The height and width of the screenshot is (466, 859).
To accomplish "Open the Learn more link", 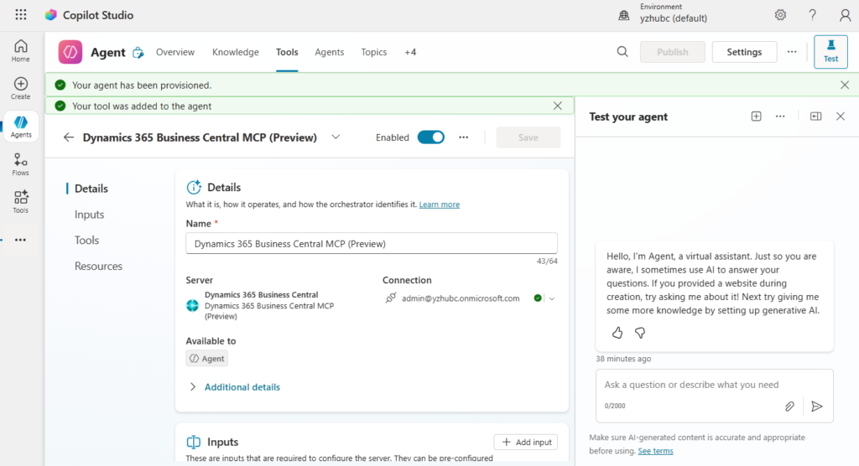I will [x=440, y=205].
